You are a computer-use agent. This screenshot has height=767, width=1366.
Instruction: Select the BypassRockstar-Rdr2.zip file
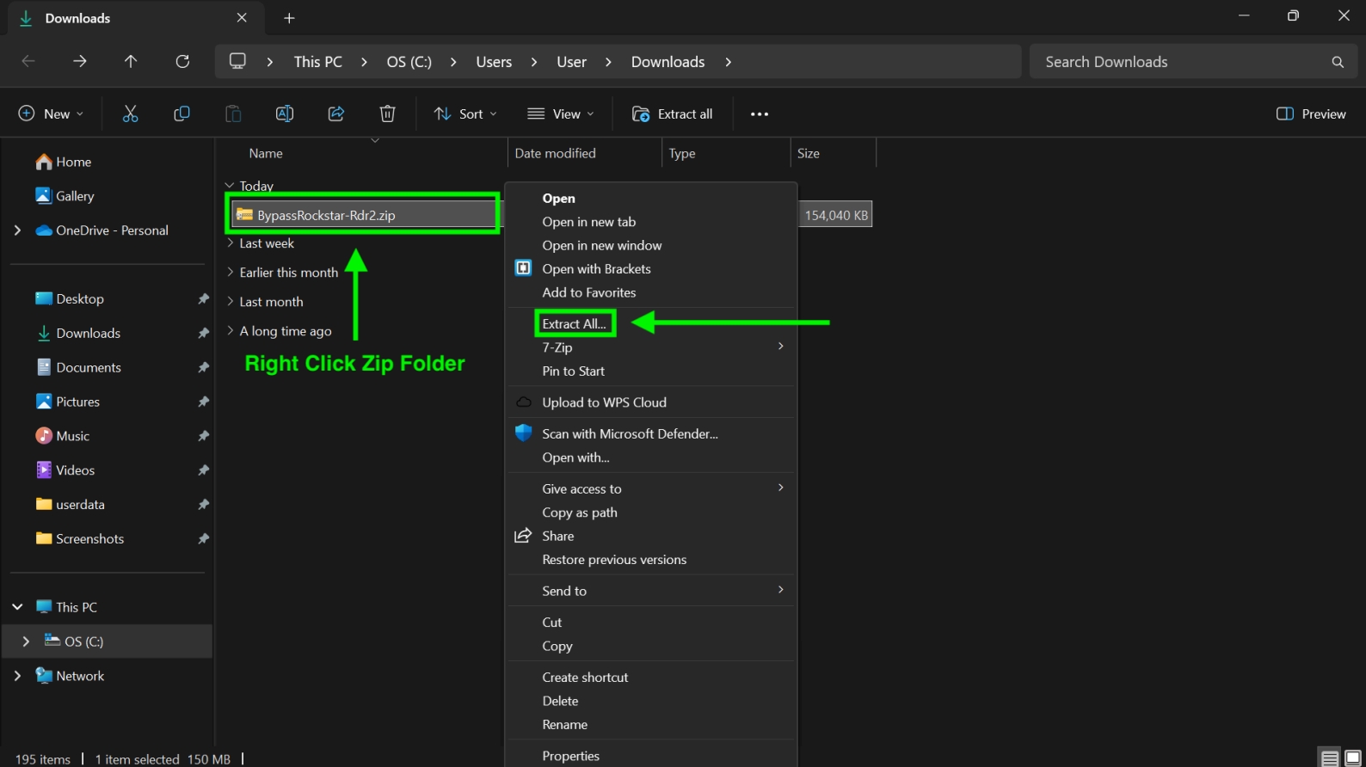(364, 215)
